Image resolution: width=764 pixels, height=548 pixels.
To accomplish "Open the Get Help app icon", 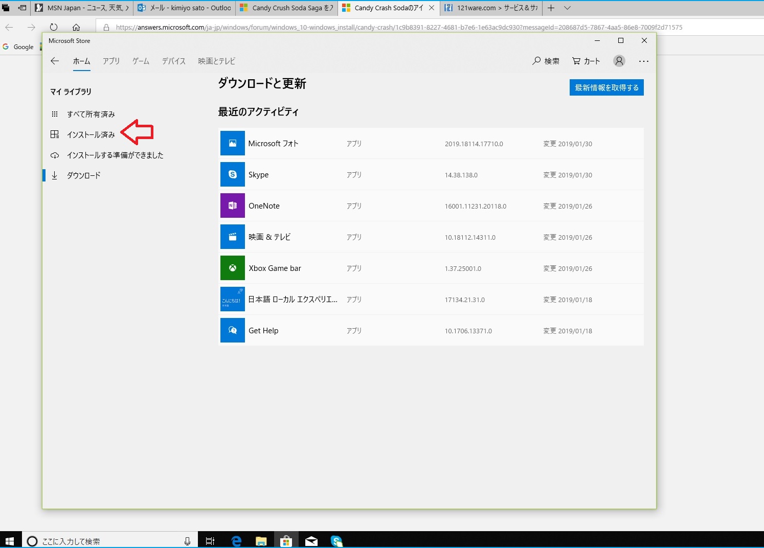I will tap(233, 330).
